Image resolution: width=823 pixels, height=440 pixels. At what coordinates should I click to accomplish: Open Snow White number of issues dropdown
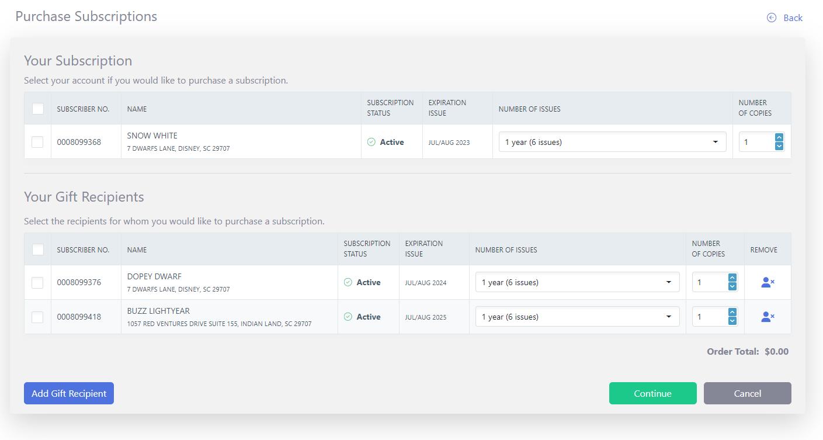[612, 142]
